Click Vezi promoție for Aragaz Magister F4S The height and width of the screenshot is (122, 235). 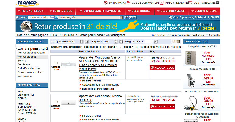(x=208, y=85)
